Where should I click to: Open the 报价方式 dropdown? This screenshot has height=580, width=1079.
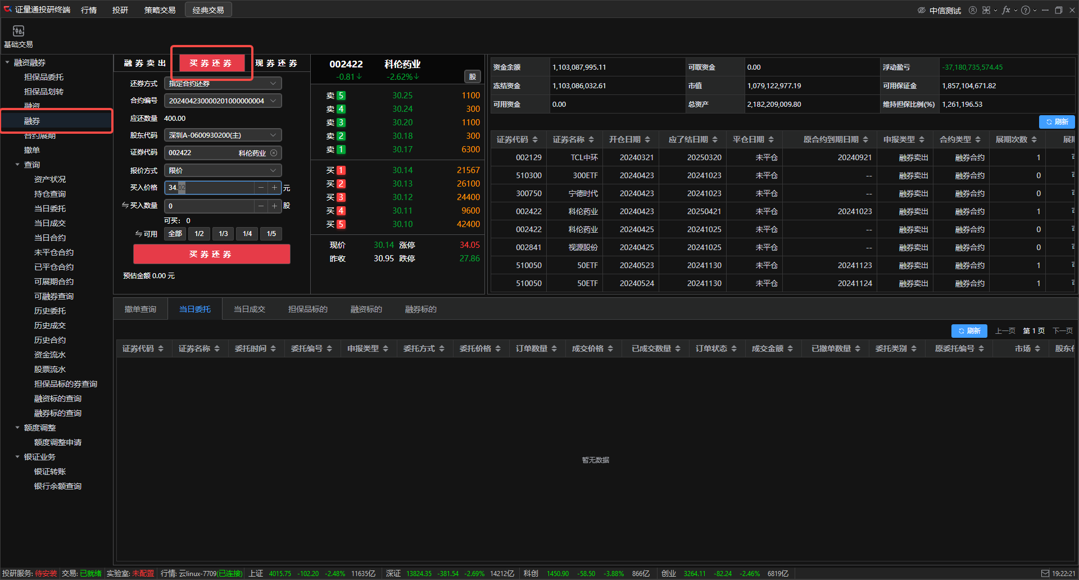coord(223,171)
